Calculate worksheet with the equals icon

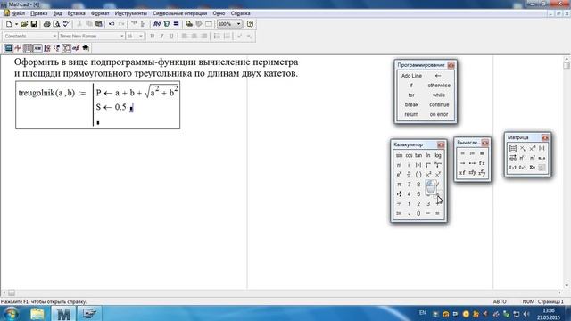(176, 24)
